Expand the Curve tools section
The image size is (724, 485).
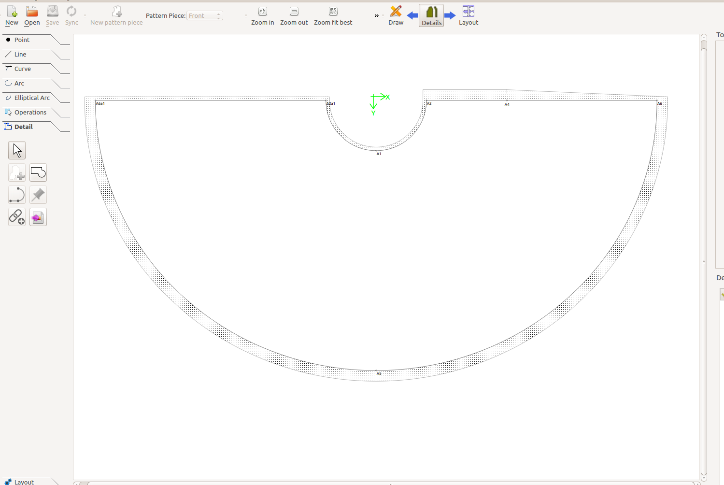pyautogui.click(x=23, y=69)
